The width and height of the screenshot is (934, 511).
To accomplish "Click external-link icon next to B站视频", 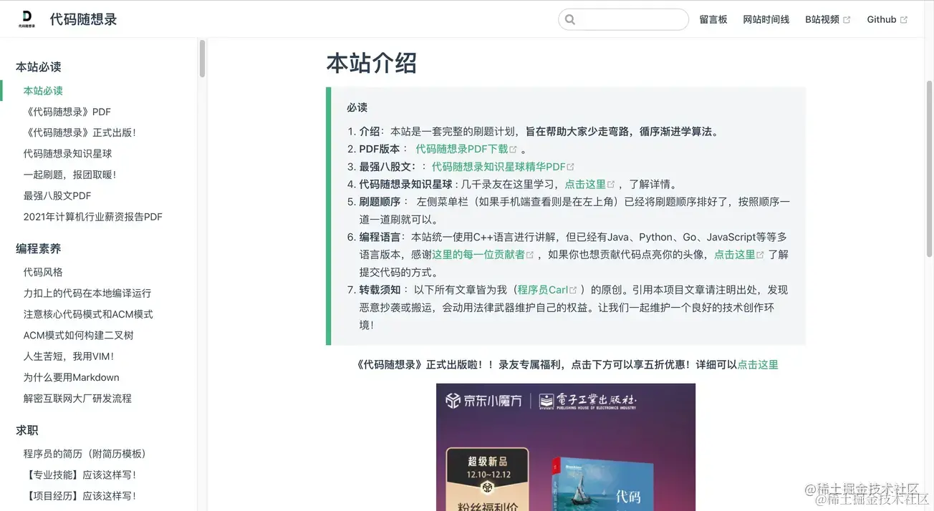I will tap(847, 20).
